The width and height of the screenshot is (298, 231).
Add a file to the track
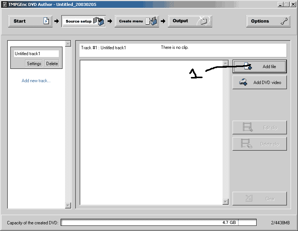[260, 66]
